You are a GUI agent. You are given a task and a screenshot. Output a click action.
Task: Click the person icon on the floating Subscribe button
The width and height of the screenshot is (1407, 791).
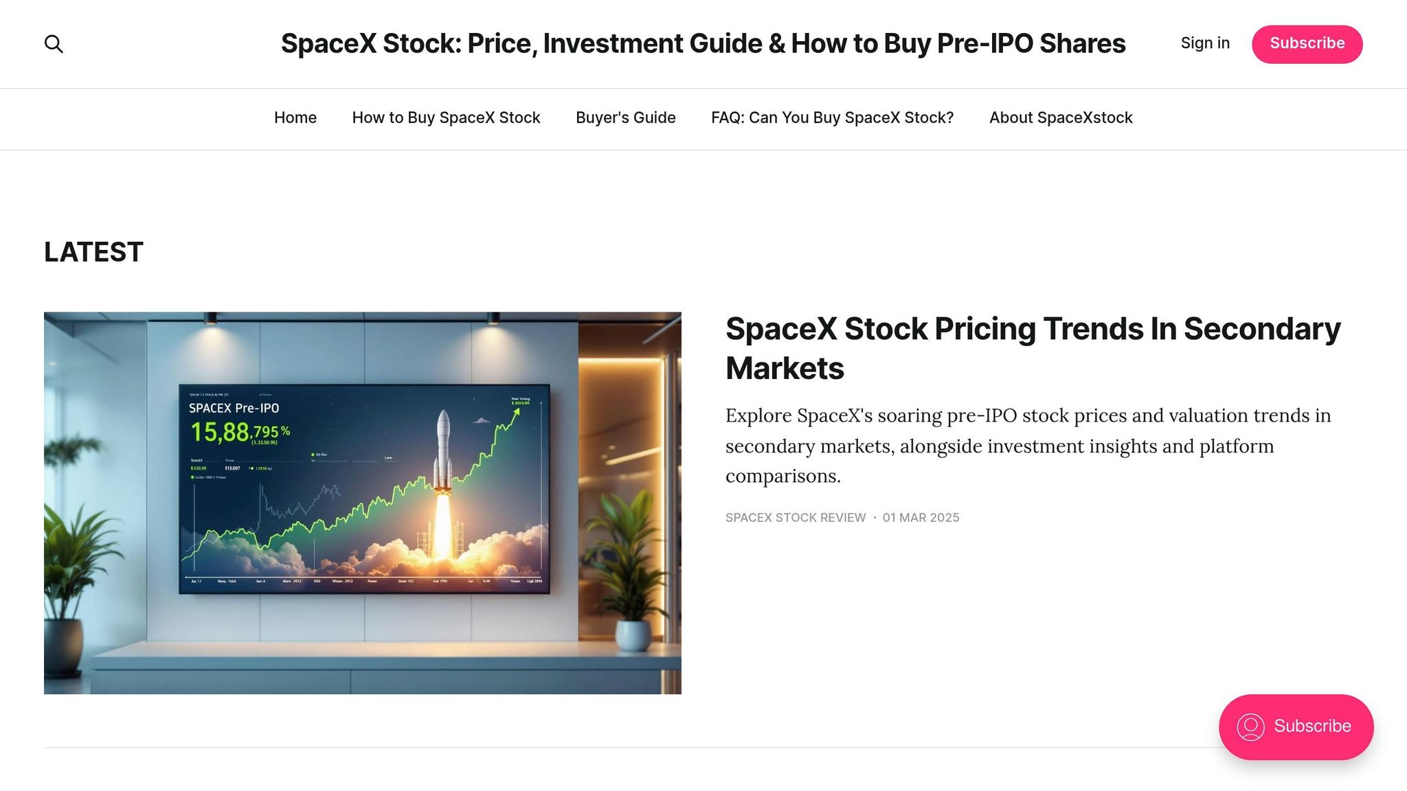[x=1252, y=726]
